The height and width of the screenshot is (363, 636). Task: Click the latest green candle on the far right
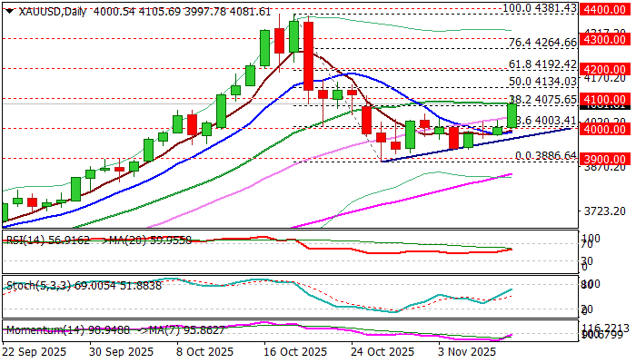(512, 115)
